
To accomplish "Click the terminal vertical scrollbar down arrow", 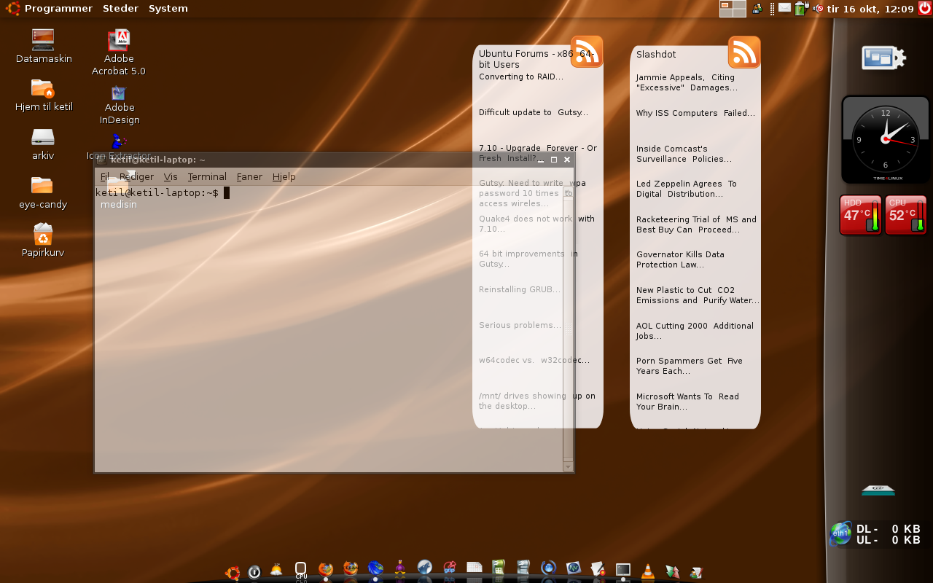I will point(568,466).
